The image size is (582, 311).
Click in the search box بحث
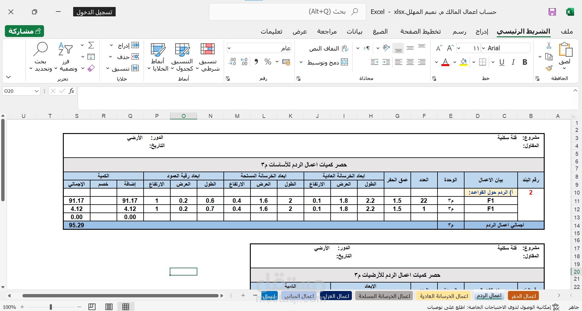pyautogui.click(x=288, y=12)
